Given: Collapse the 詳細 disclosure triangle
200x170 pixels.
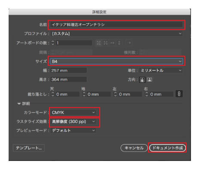Looking at the screenshot, I should [19, 104].
